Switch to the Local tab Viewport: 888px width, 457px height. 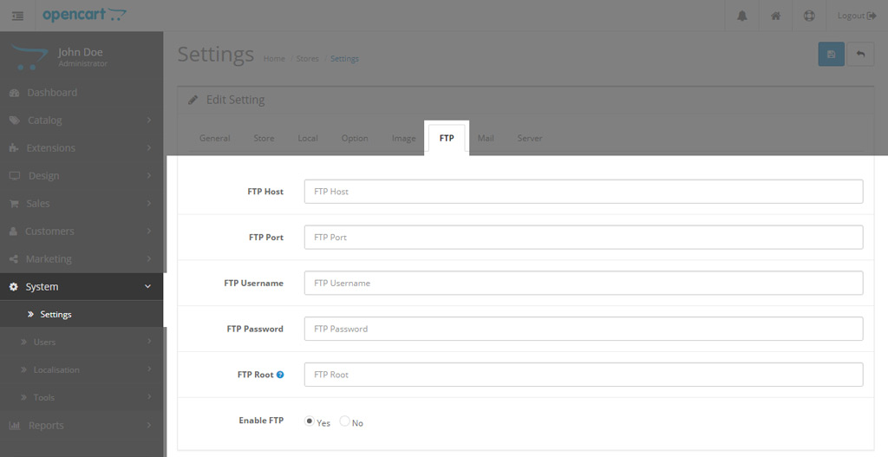pyautogui.click(x=308, y=138)
